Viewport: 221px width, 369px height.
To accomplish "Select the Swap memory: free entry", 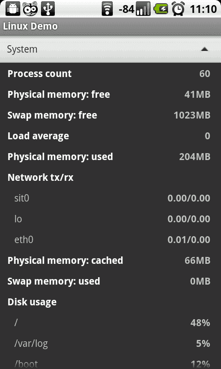I will point(110,115).
